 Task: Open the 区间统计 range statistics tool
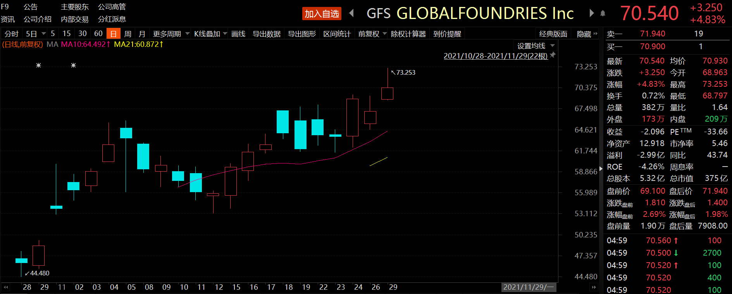click(x=337, y=34)
